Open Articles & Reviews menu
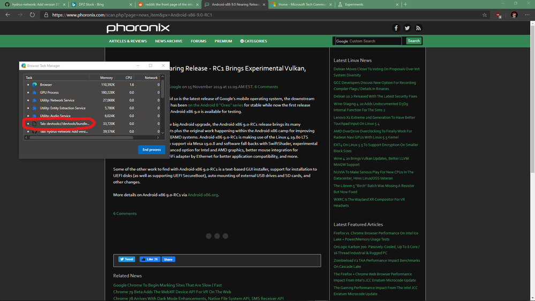This screenshot has height=301, width=535. pyautogui.click(x=128, y=41)
